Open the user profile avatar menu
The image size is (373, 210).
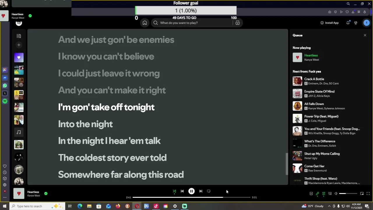pos(367,23)
